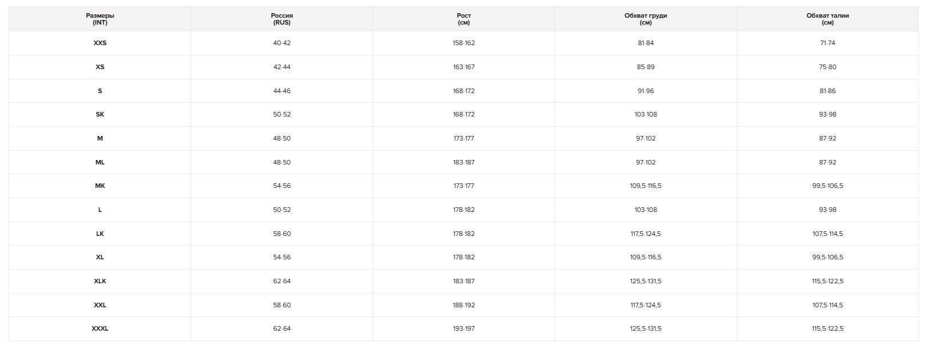
Task: Click the SK size row label
Action: [x=100, y=114]
